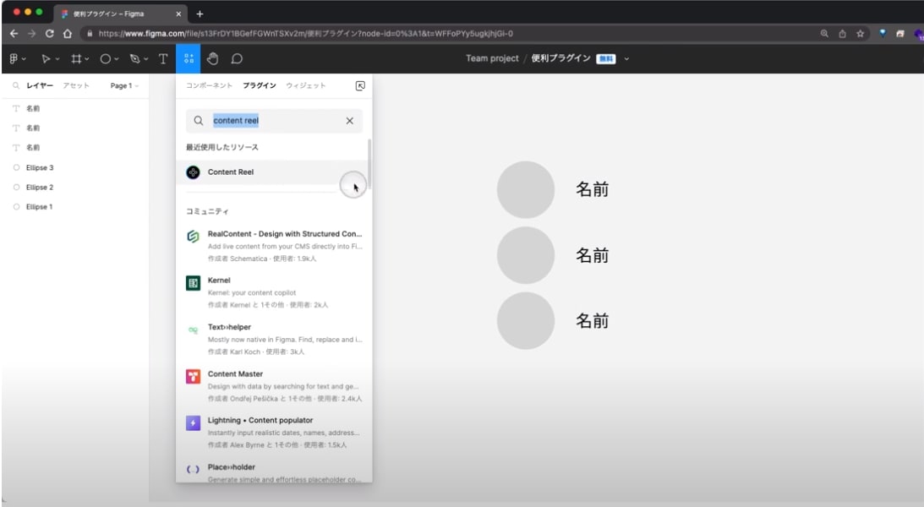The width and height of the screenshot is (924, 507).
Task: Select the Text tool
Action: tap(163, 58)
